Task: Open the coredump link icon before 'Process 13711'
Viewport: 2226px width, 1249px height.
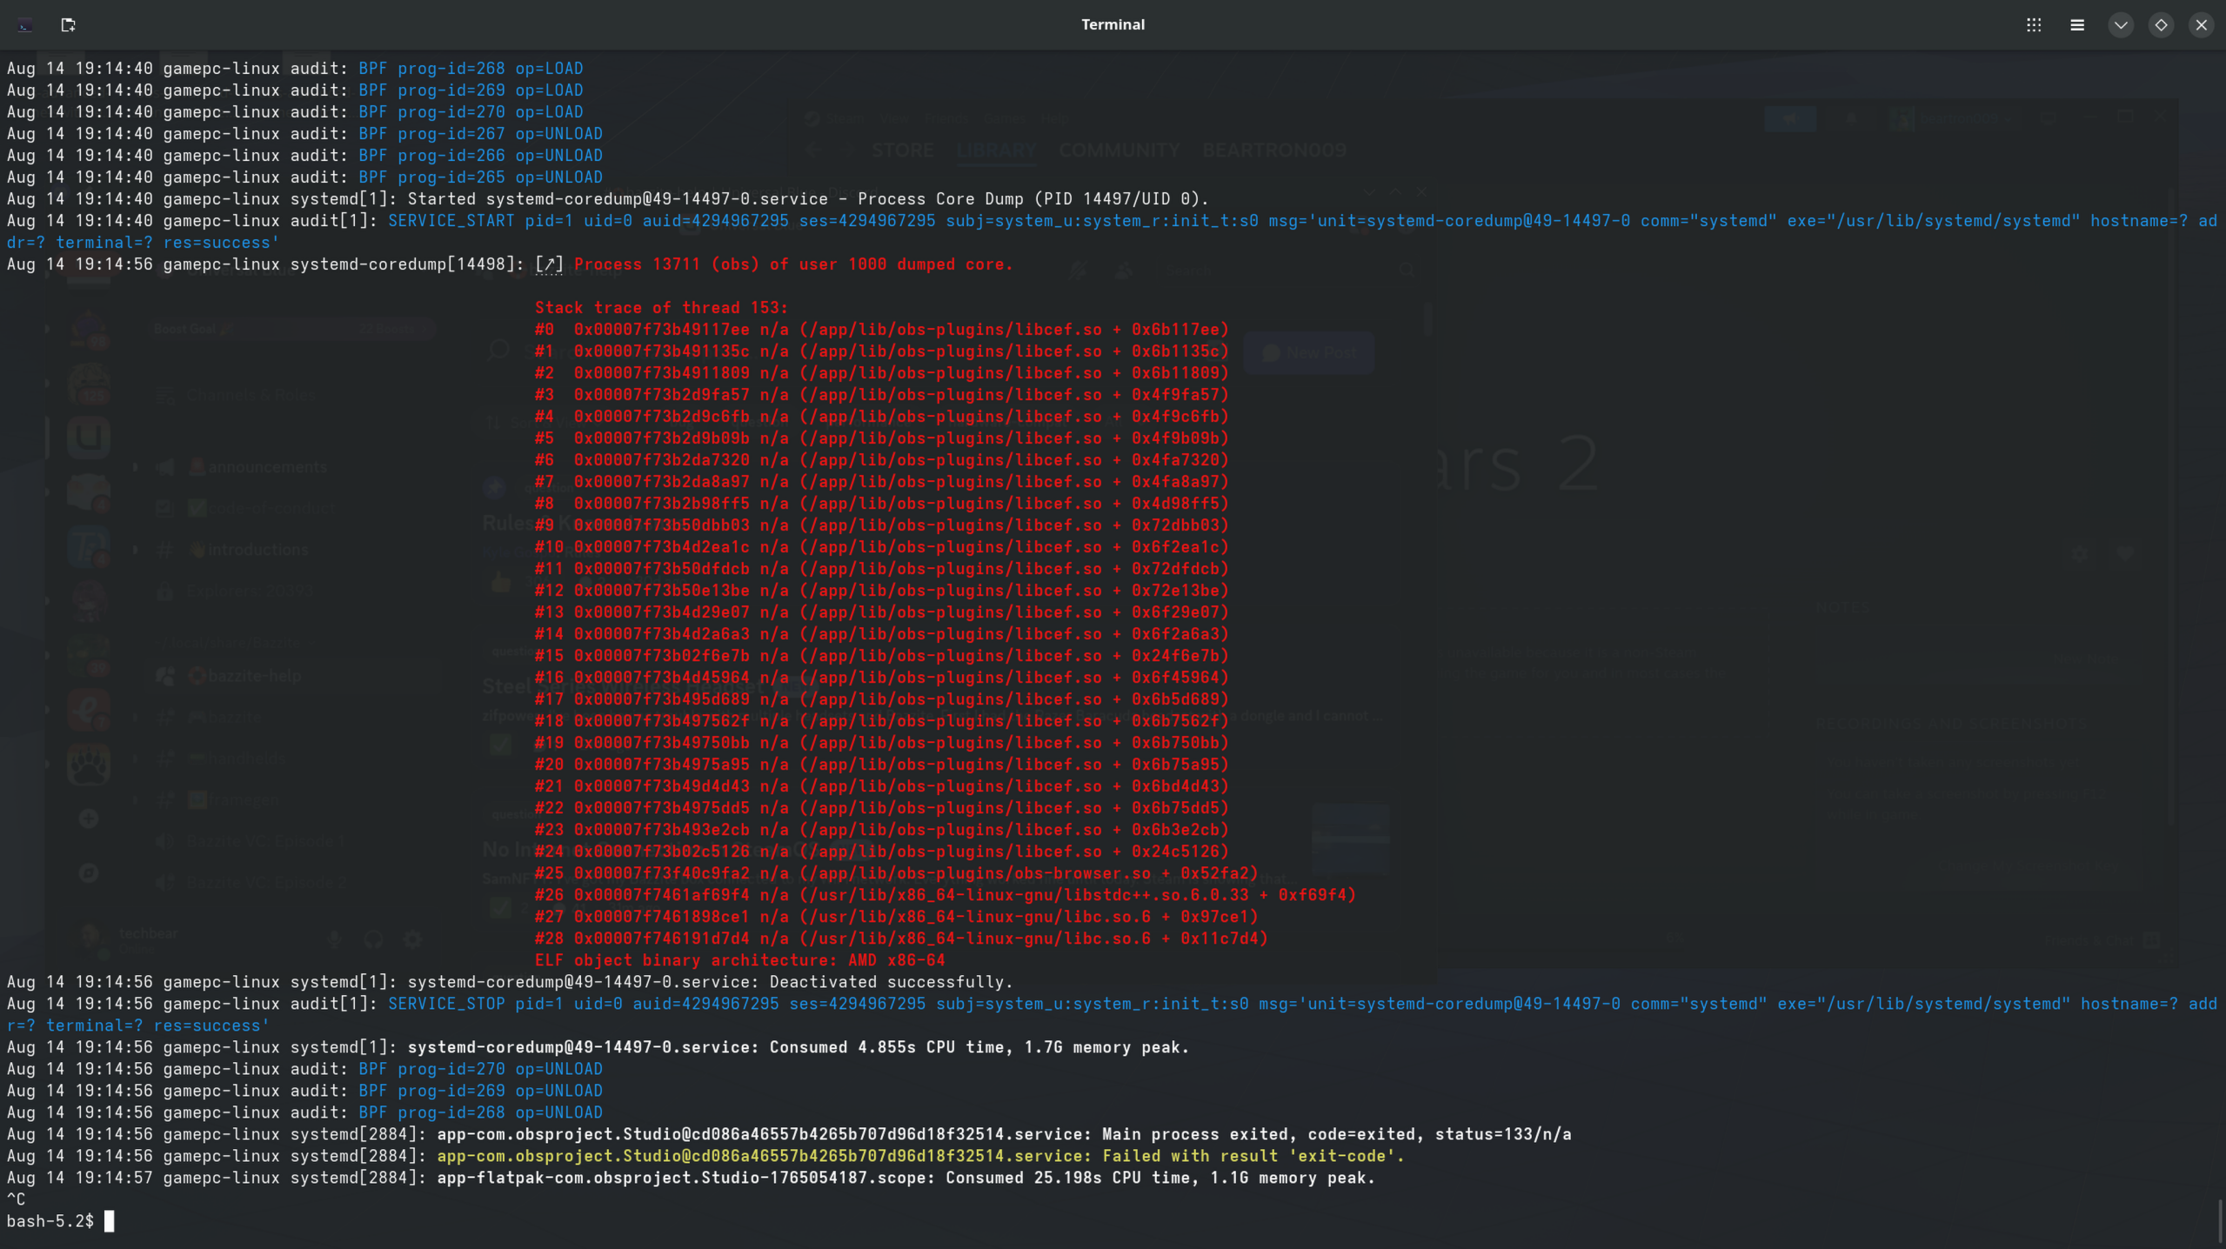Action: pyautogui.click(x=550, y=264)
